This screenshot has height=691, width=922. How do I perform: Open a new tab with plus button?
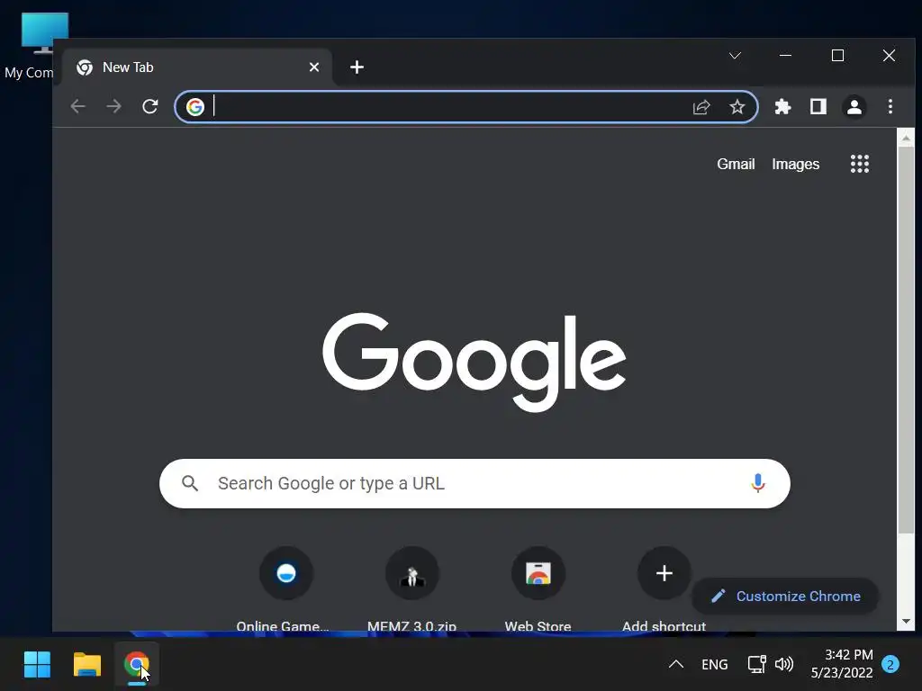[x=357, y=67]
